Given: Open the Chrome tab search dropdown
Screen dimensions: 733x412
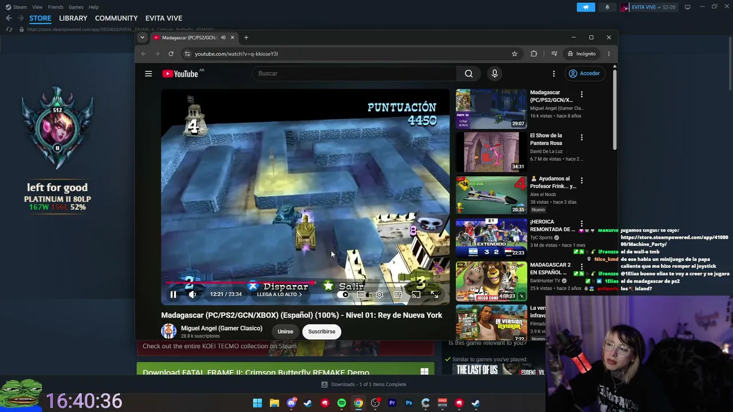Looking at the screenshot, I should (x=142, y=38).
